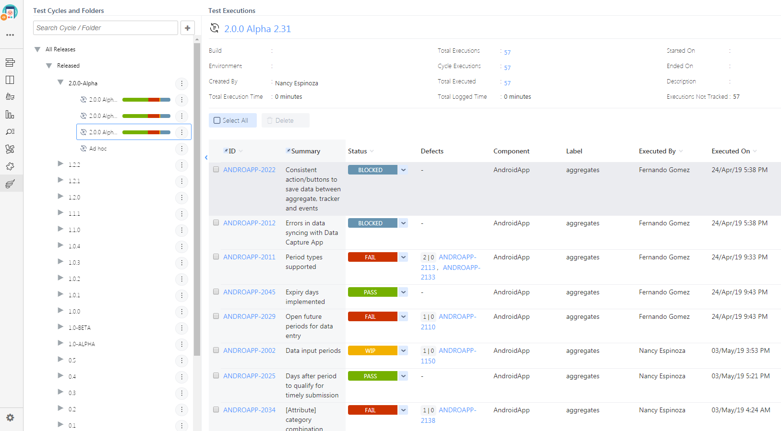
Task: Open project settings gear icon
Action: tap(10, 418)
